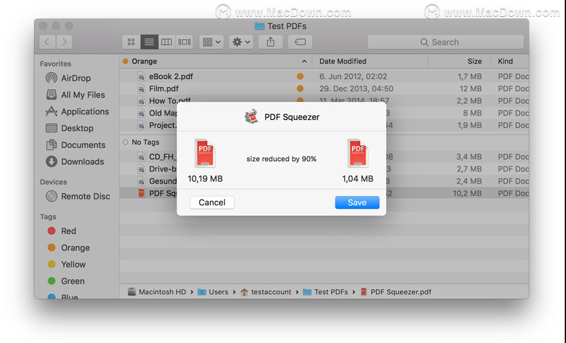Go back with the Finder back arrow
This screenshot has height=343, width=566.
[x=48, y=42]
